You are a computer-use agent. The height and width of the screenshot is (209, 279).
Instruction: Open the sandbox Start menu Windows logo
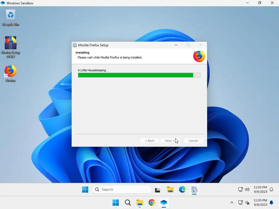pos(85,189)
